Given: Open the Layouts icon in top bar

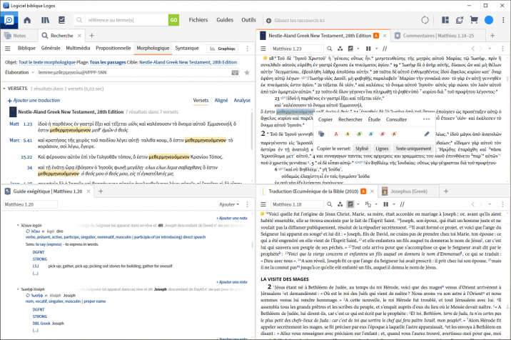Looking at the screenshot, I should click(445, 20).
